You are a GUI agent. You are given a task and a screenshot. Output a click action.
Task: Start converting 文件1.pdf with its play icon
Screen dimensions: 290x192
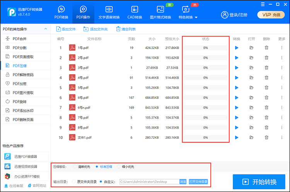click(x=237, y=138)
